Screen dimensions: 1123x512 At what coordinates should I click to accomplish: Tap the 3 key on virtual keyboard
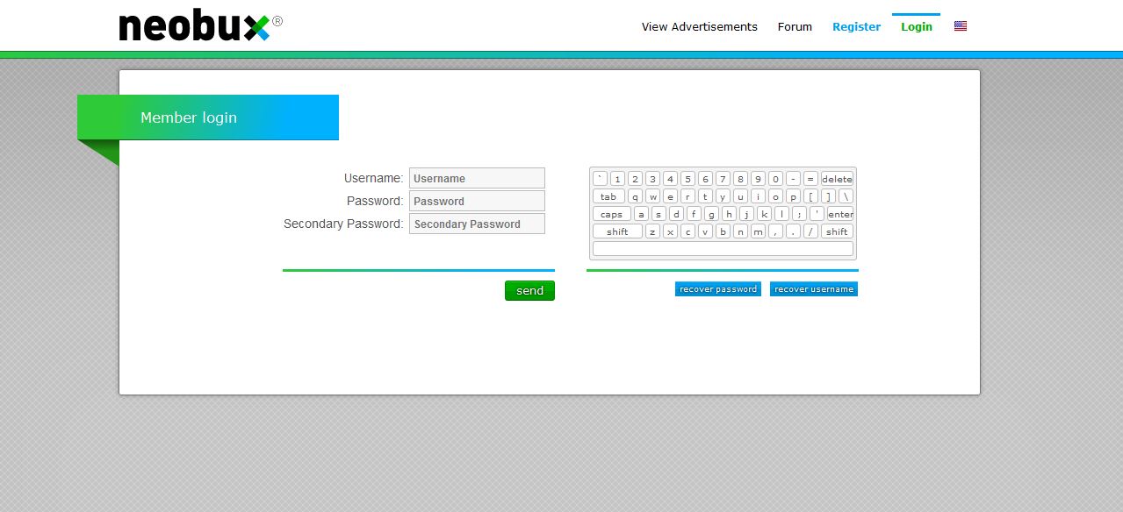[652, 179]
